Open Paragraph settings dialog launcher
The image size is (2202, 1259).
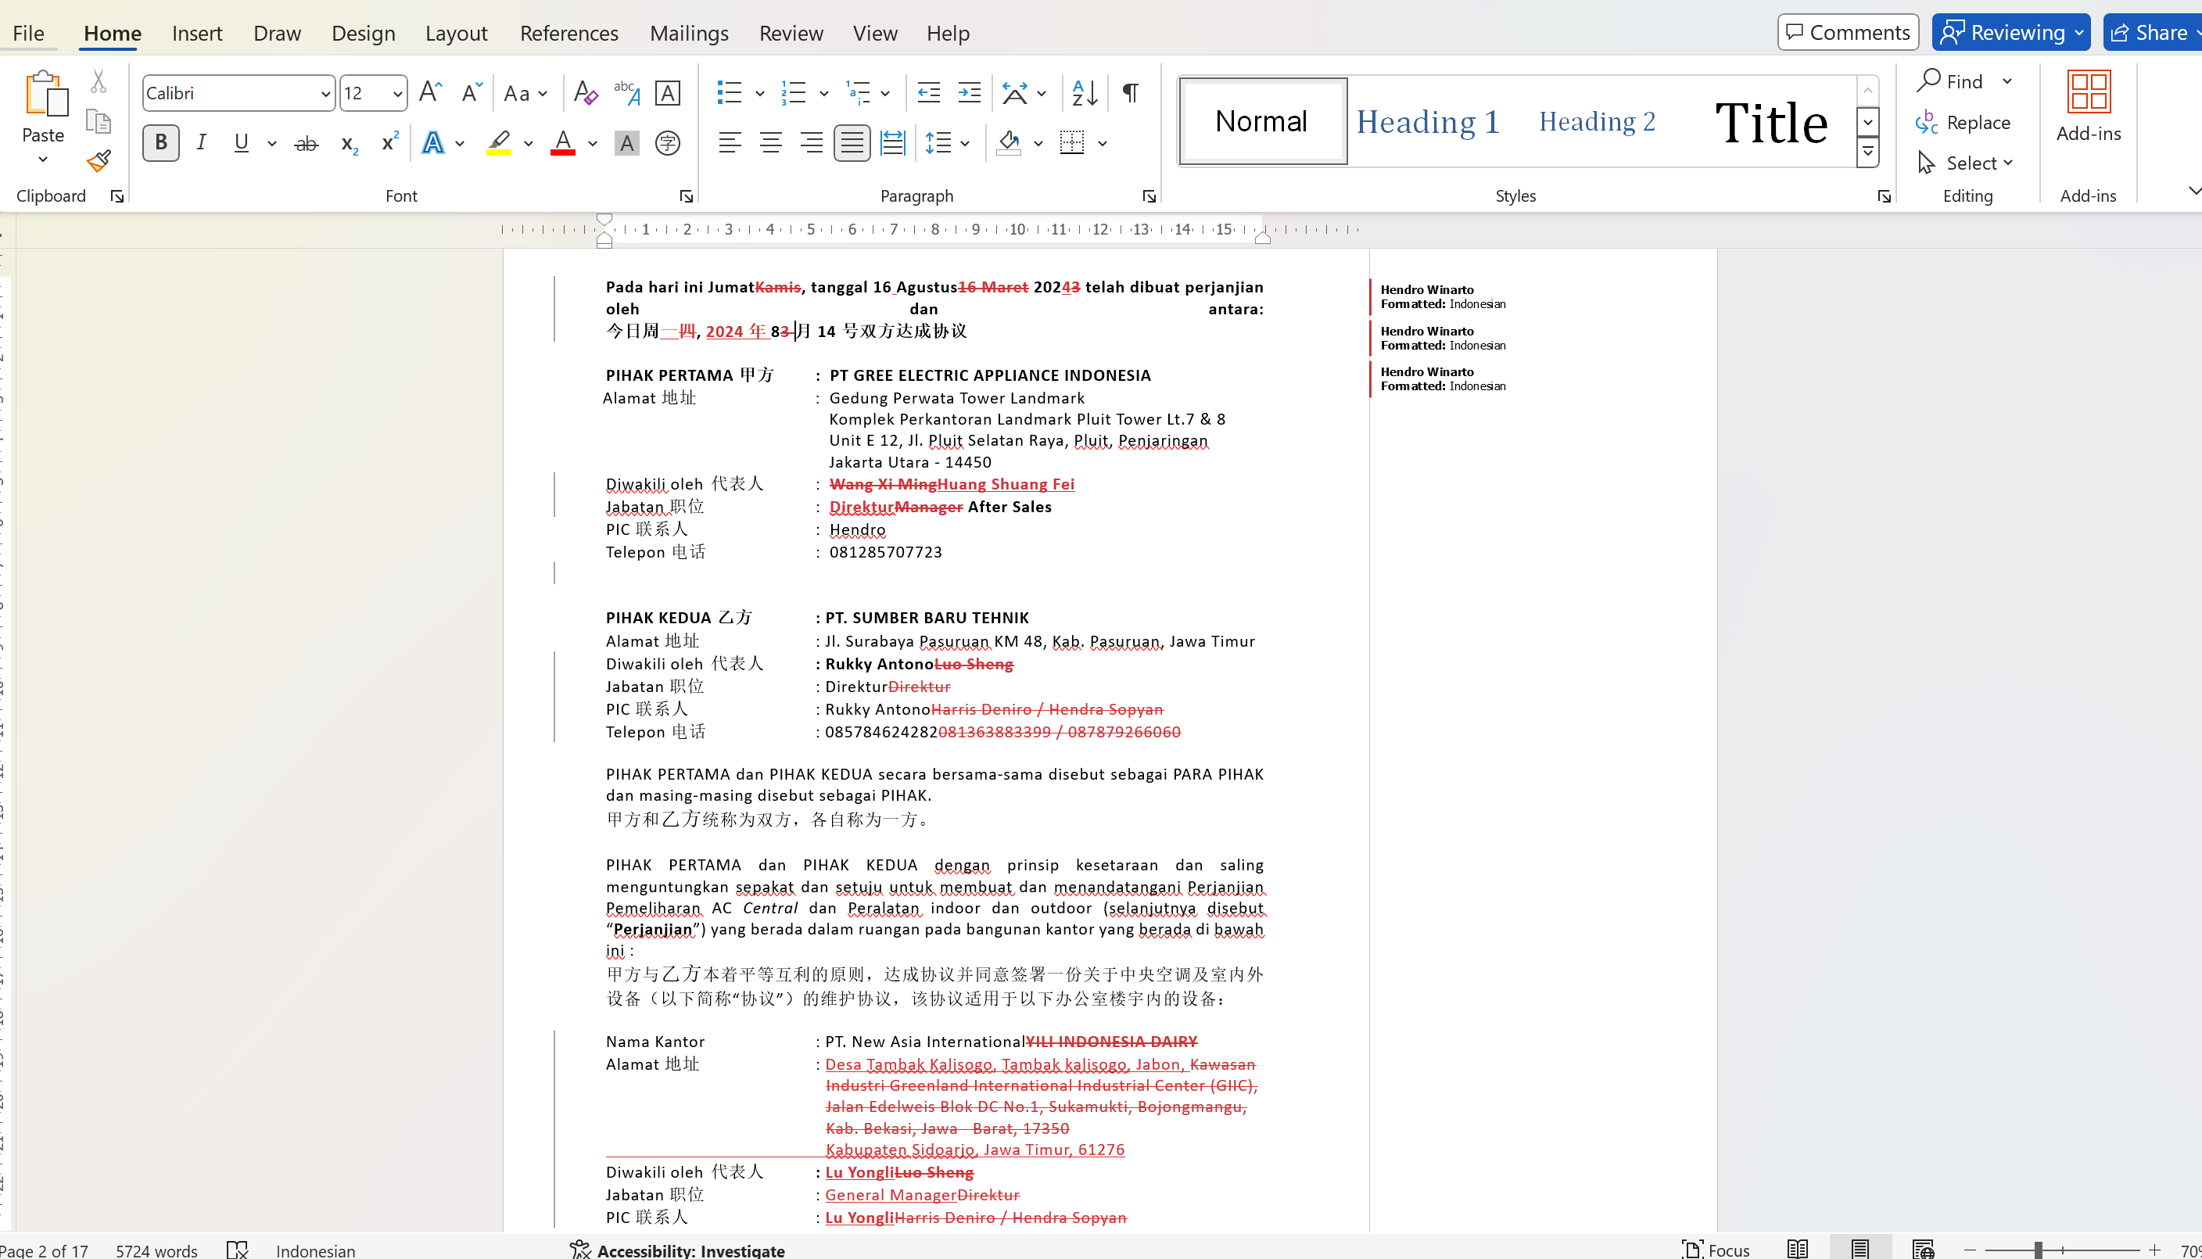tap(1149, 196)
